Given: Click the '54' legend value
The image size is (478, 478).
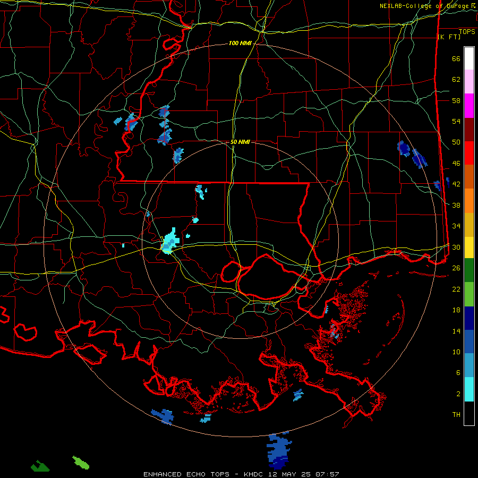Looking at the screenshot, I should pos(456,121).
